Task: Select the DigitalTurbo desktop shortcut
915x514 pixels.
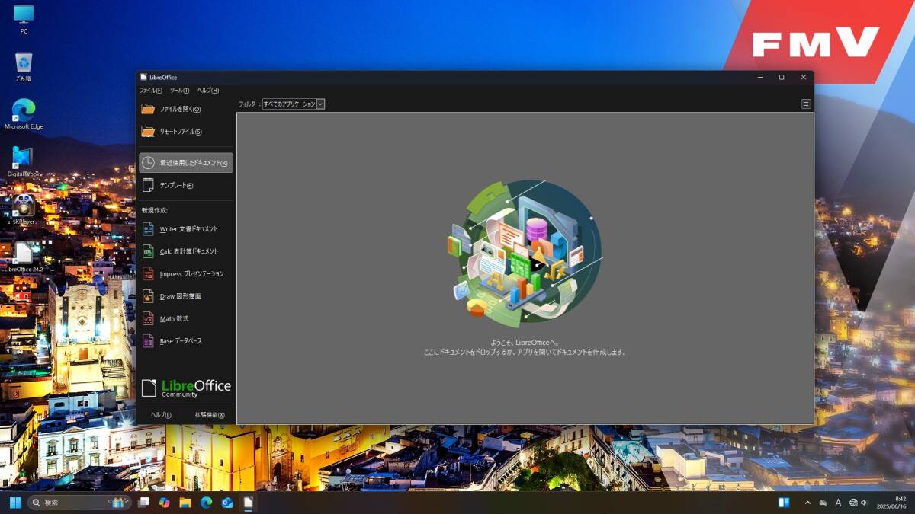Action: 24,162
